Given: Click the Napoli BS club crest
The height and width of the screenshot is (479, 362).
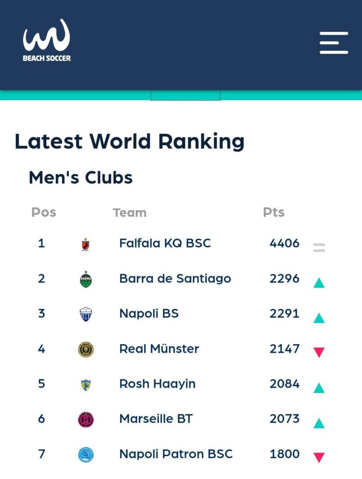Looking at the screenshot, I should point(85,314).
